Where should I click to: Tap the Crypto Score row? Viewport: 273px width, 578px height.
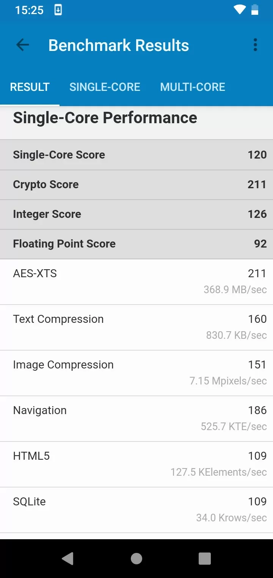click(x=136, y=184)
